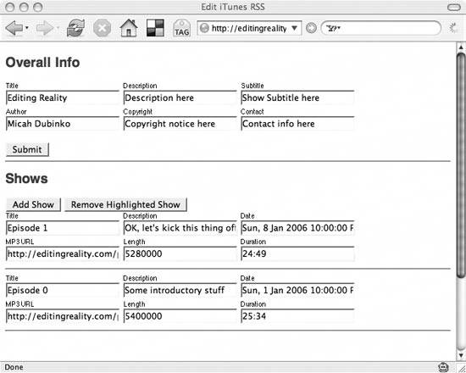The height and width of the screenshot is (373, 466).
Task: Open the Back button history dropdown arrow
Action: click(27, 28)
